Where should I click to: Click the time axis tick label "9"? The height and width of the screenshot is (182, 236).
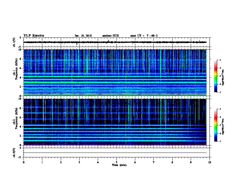[191, 162]
